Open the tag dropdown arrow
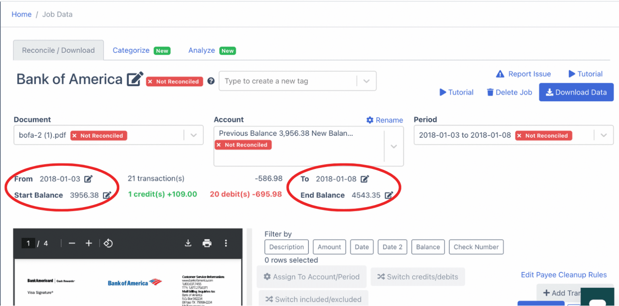The image size is (619, 306). coord(366,81)
